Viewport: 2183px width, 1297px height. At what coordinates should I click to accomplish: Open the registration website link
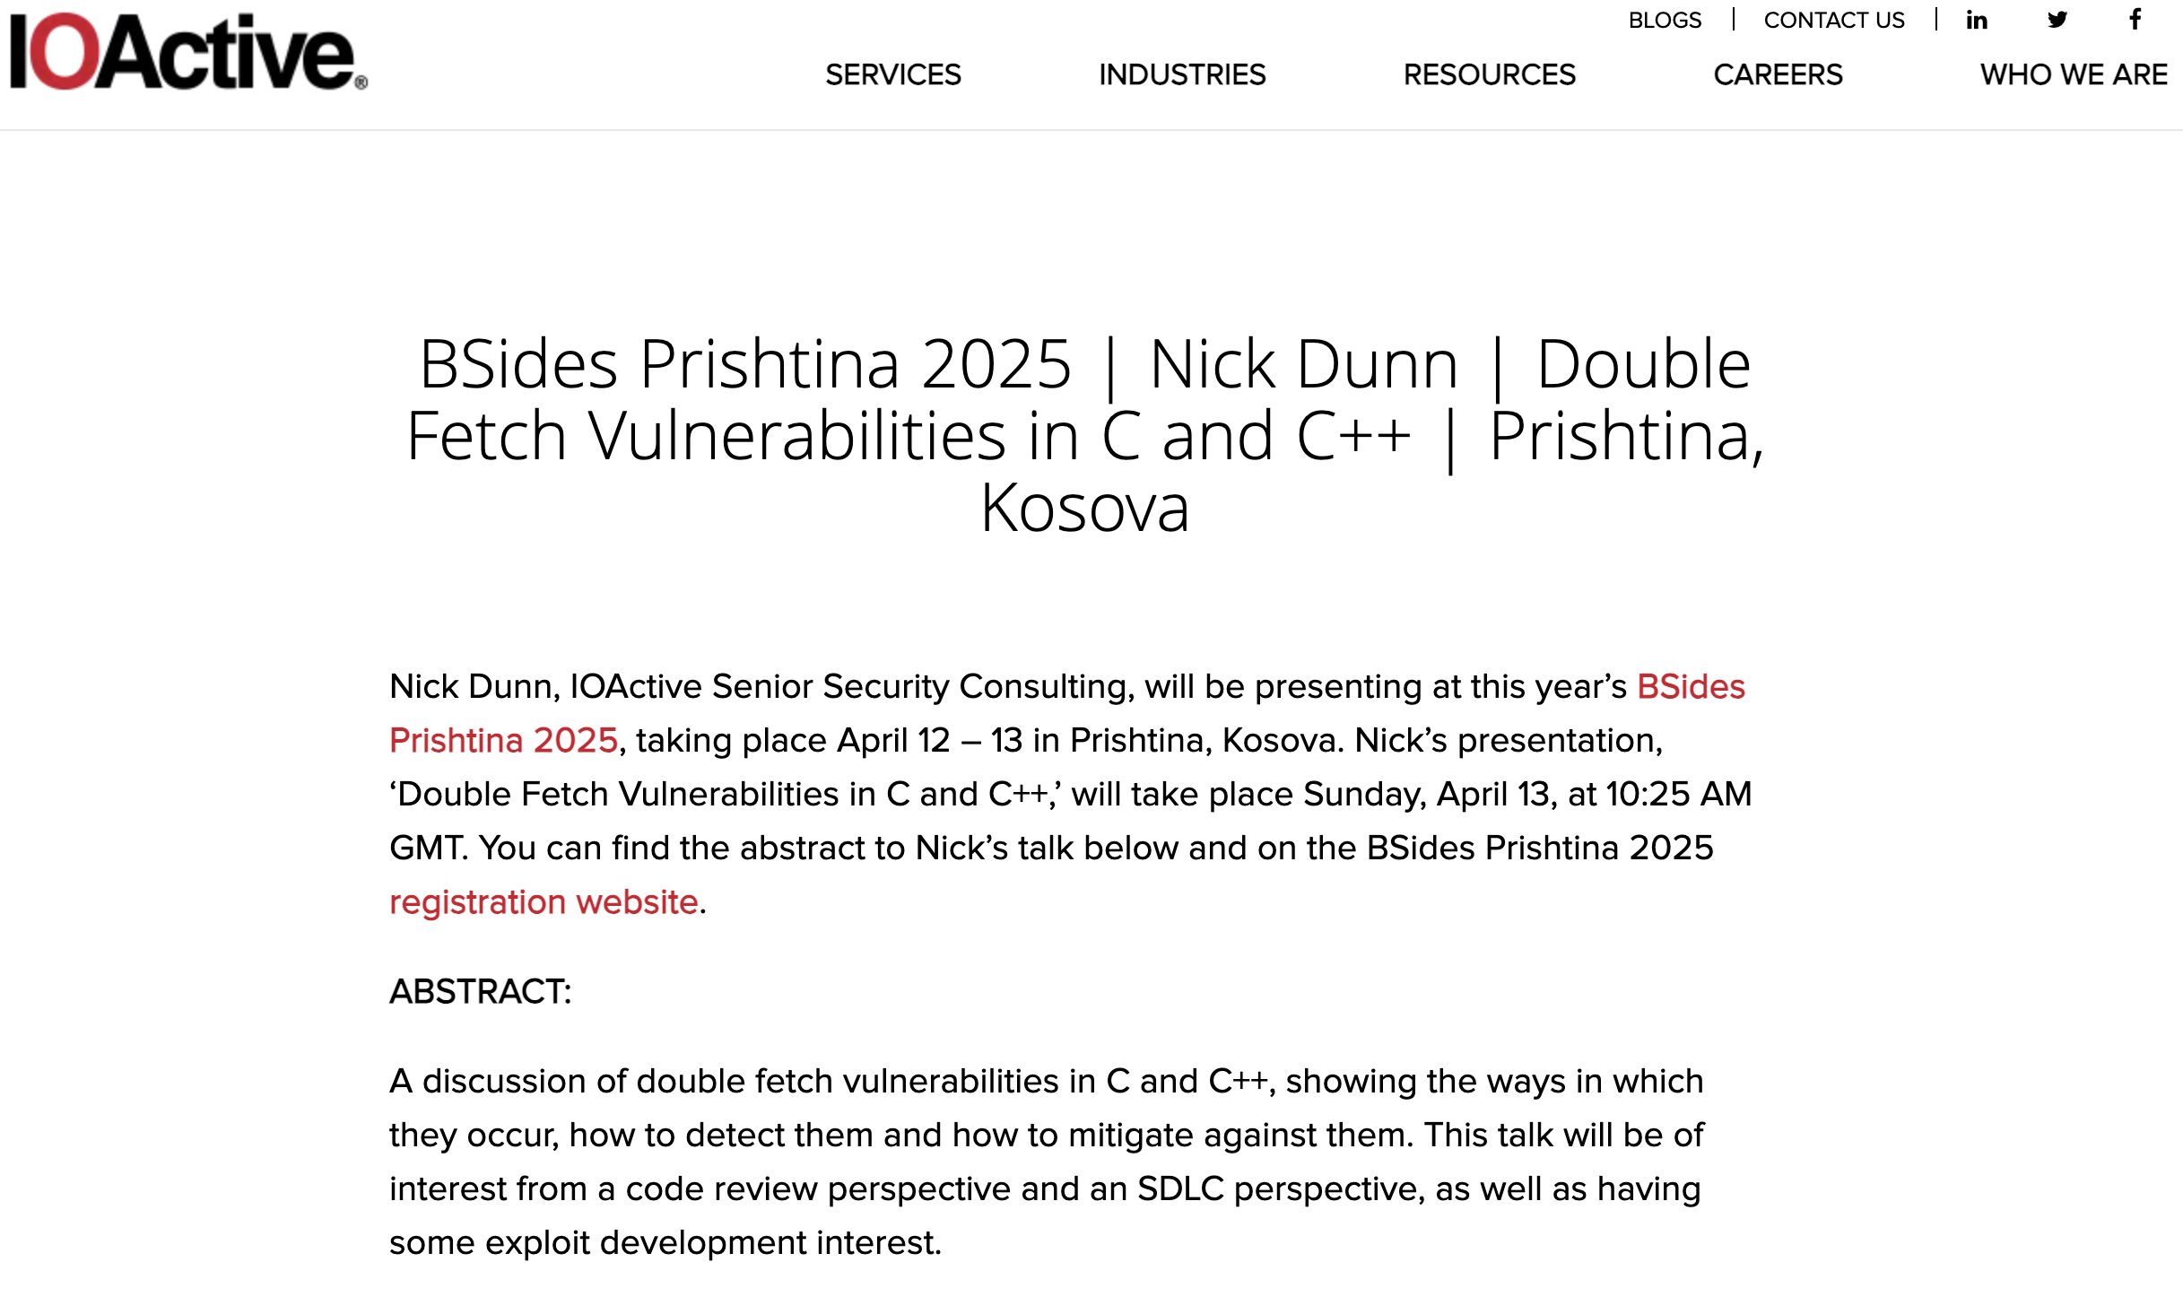point(542,901)
